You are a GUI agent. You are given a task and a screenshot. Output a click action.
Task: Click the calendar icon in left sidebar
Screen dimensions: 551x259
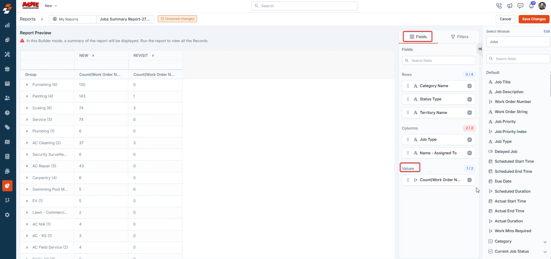coord(8,84)
